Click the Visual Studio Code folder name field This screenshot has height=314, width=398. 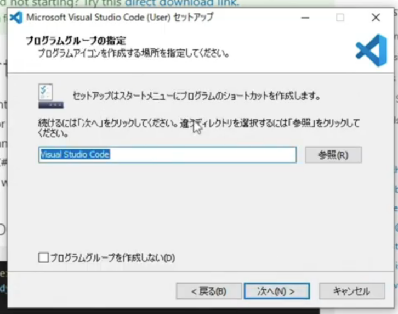tap(167, 155)
